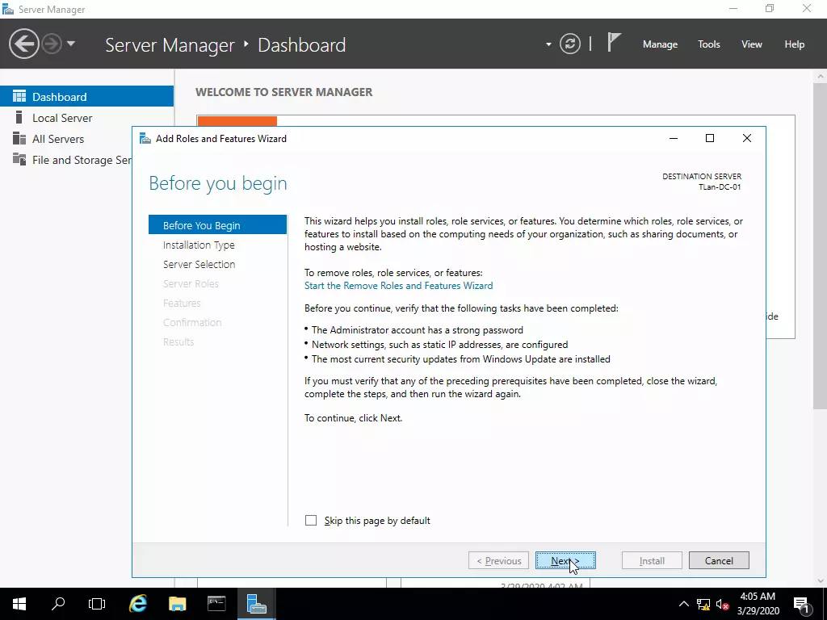Viewport: 827px width, 620px height.
Task: Click the Local Server icon
Action: (x=19, y=117)
